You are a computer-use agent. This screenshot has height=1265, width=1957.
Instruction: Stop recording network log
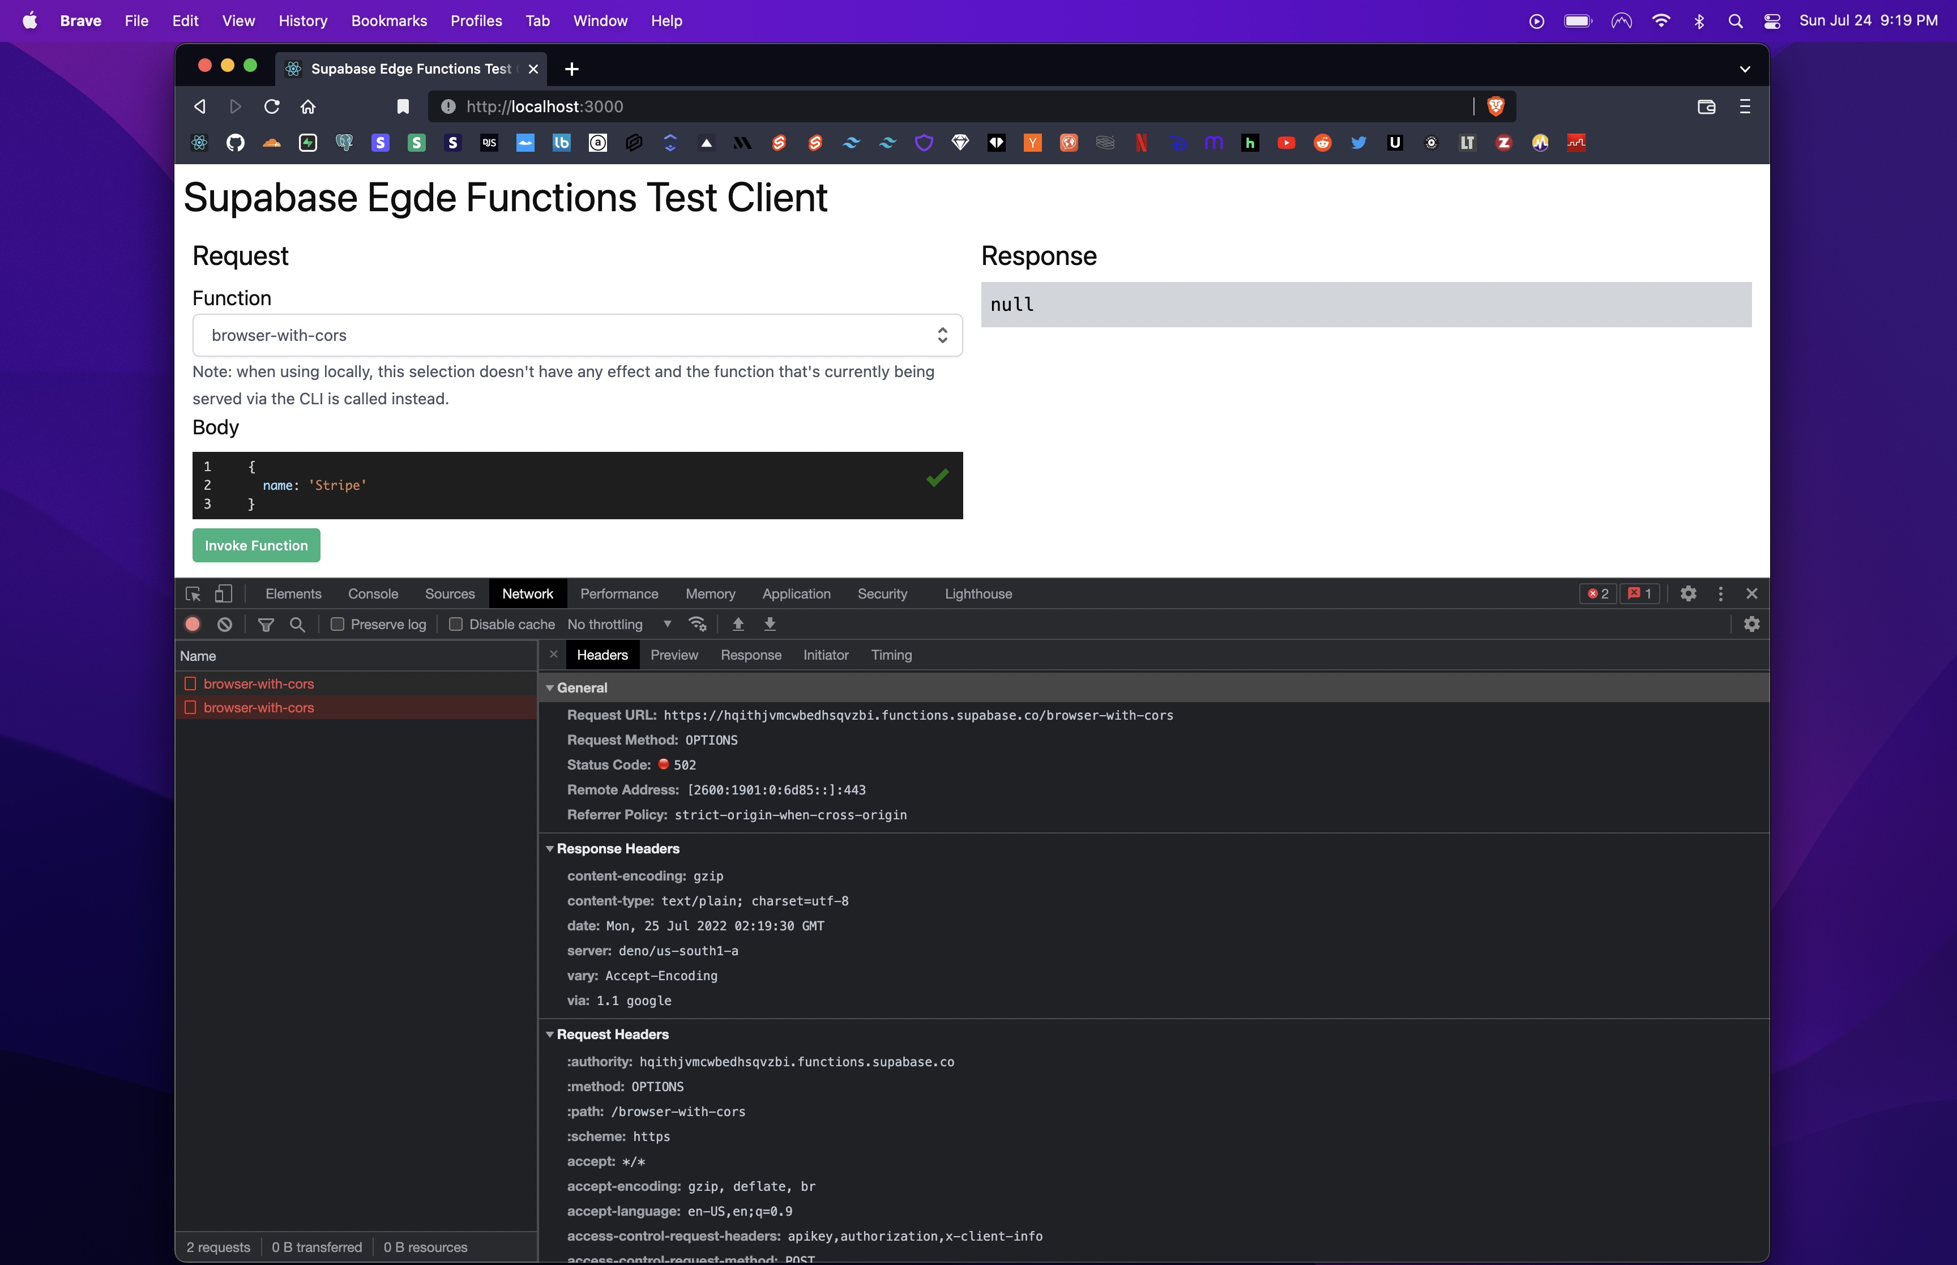tap(193, 624)
